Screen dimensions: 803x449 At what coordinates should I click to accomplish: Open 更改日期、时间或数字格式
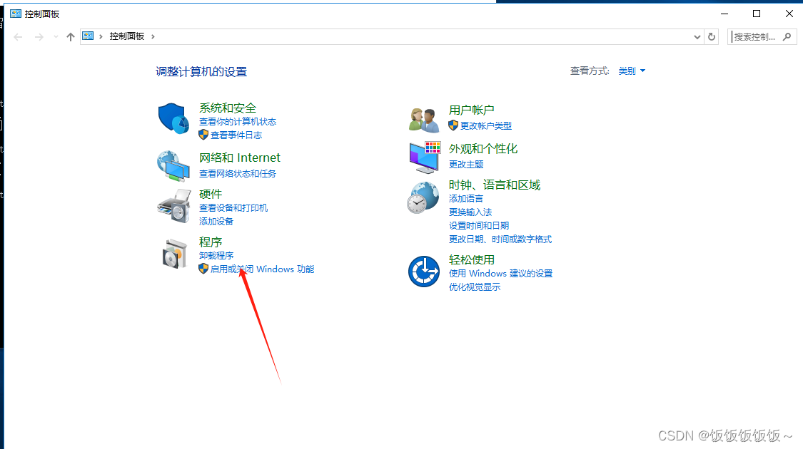tap(500, 239)
